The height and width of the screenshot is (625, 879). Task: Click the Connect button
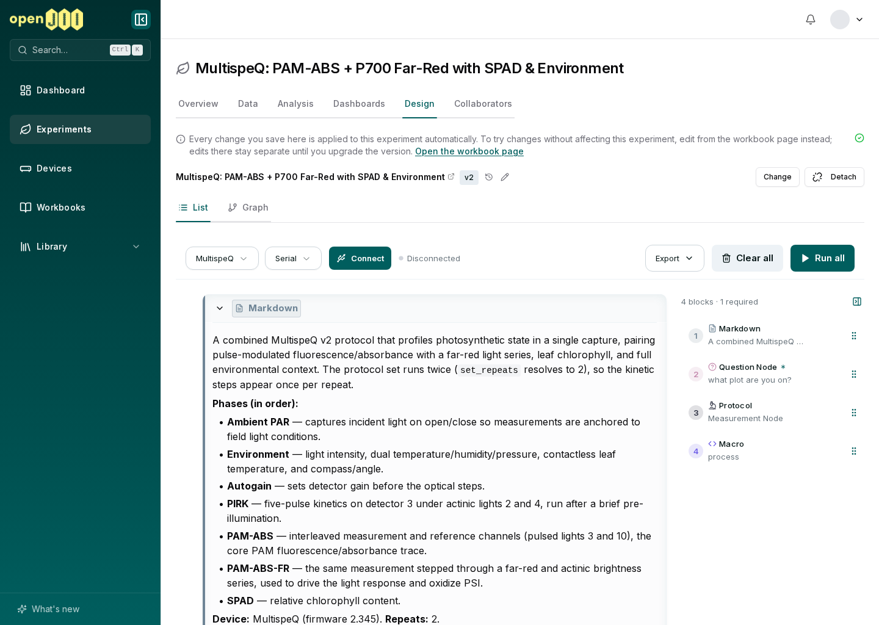360,258
